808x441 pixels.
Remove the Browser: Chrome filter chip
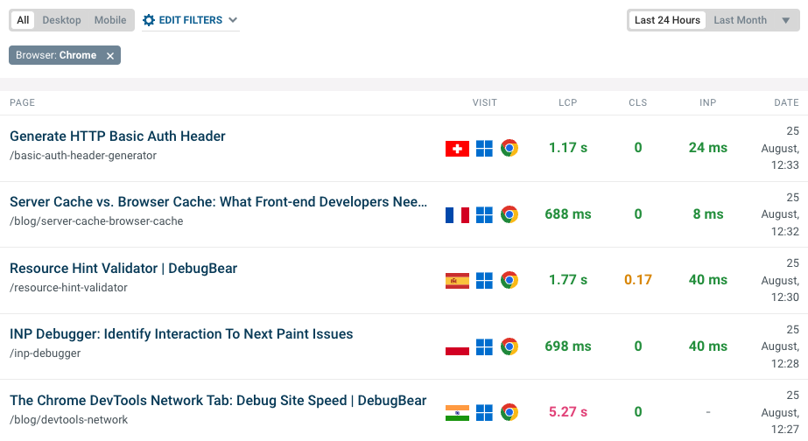click(x=109, y=56)
